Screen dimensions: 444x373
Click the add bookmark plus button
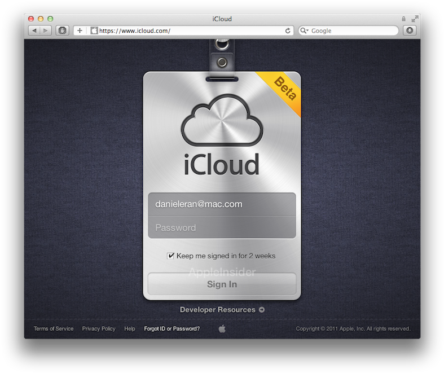pos(80,30)
